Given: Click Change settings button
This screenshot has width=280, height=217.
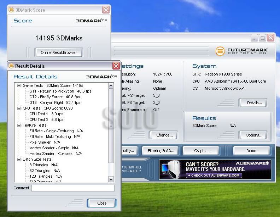Looking at the screenshot, I should [164, 135].
